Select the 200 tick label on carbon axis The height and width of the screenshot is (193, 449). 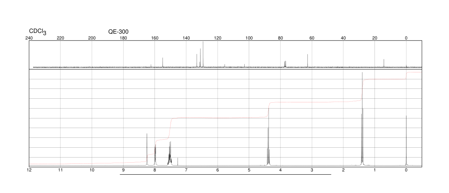point(92,38)
